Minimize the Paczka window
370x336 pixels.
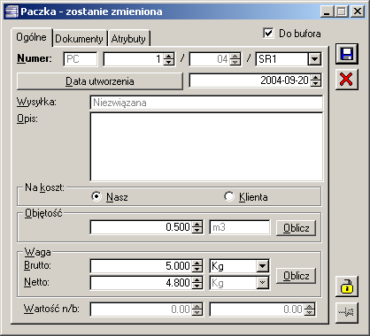pos(327,11)
